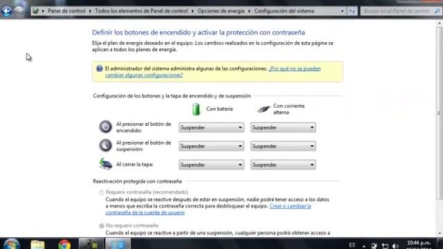443x249 pixels.
Task: Expand arrow after 'Opciones de energía' breadcrumb
Action: (249, 11)
